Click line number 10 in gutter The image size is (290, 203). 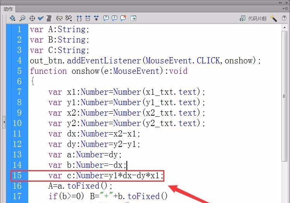tap(17, 123)
